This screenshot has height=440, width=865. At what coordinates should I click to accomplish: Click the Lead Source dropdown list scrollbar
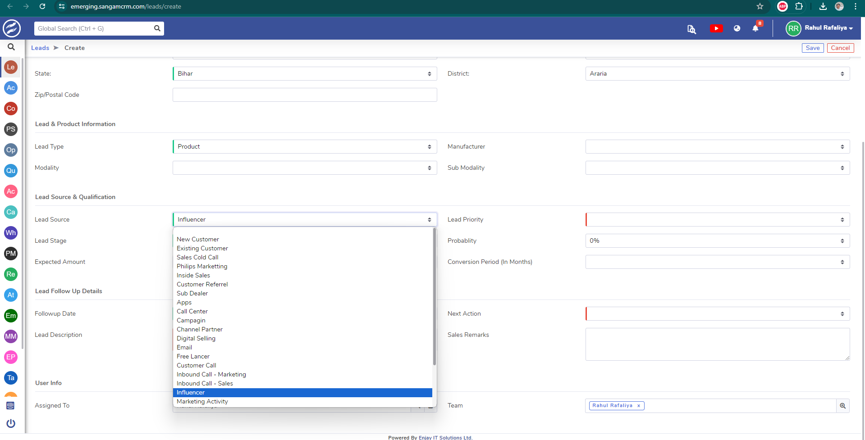pos(435,297)
